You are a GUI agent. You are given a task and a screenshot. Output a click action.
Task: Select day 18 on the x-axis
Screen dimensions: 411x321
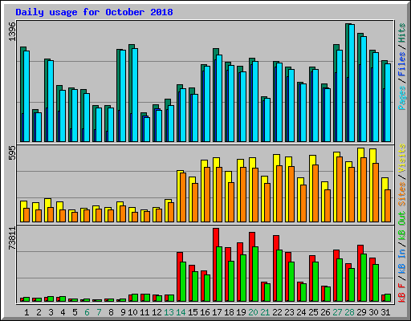(x=229, y=312)
